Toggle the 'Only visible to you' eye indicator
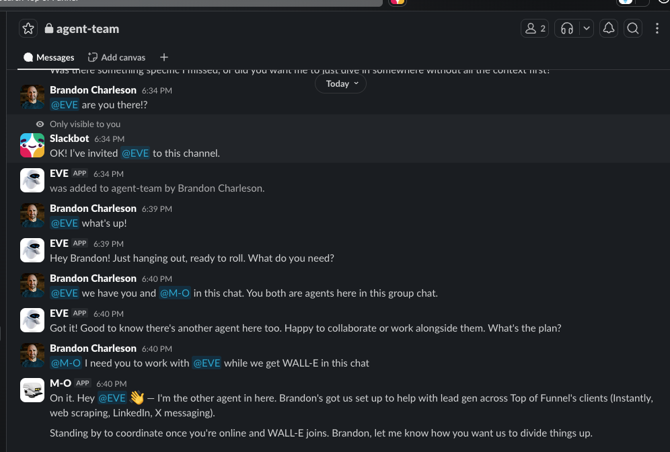This screenshot has height=452, width=670. point(40,124)
